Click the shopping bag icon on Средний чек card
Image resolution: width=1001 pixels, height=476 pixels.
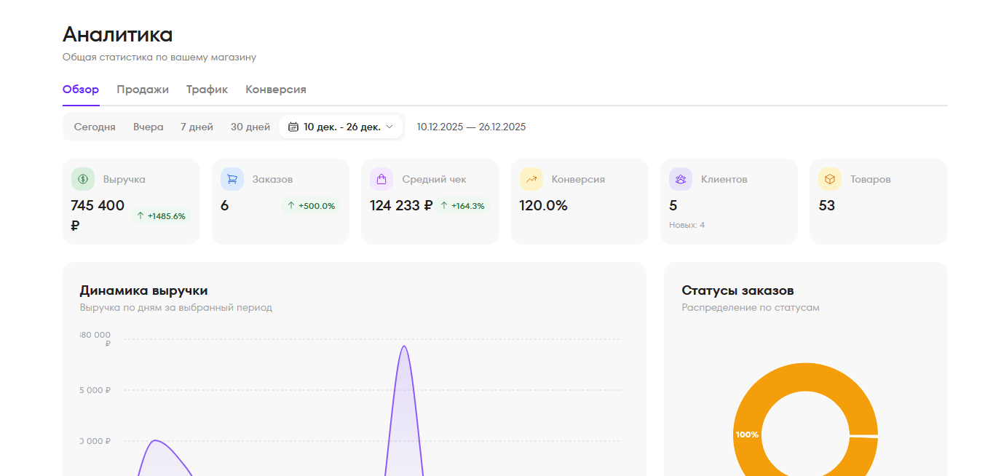pyautogui.click(x=381, y=179)
